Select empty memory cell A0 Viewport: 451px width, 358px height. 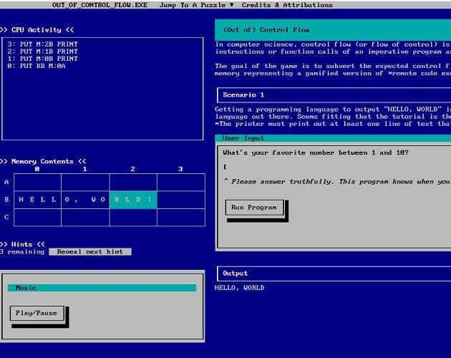(x=37, y=183)
